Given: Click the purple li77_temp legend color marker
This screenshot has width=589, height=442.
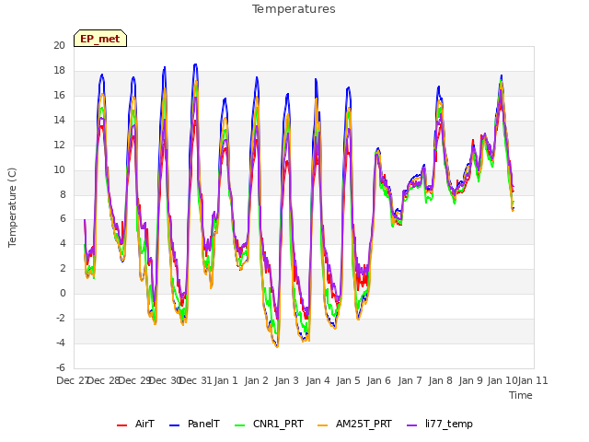Looking at the screenshot, I should pyautogui.click(x=412, y=425).
